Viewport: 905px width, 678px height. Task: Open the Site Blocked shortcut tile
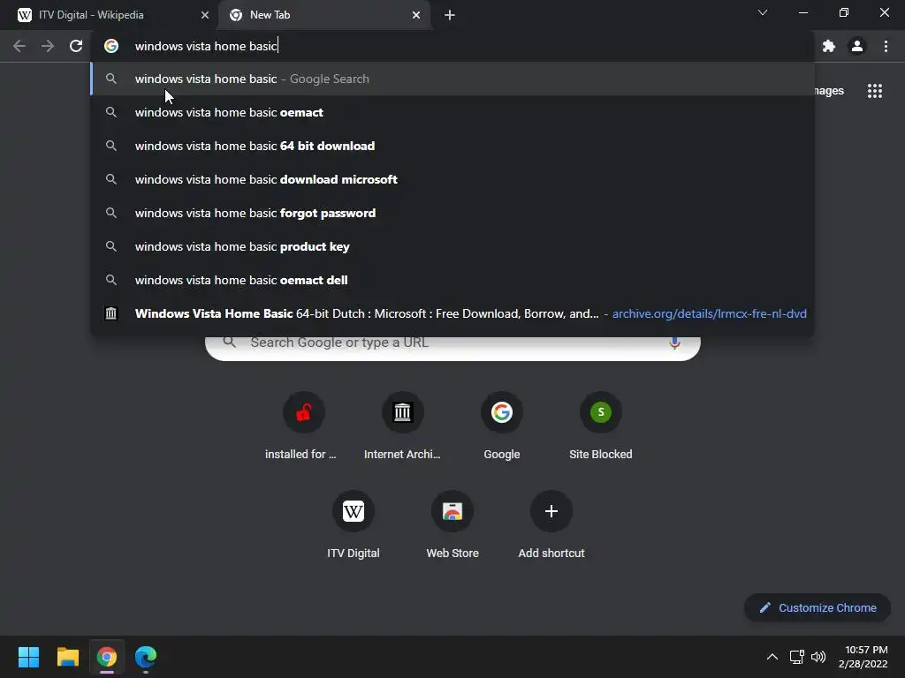(x=600, y=426)
